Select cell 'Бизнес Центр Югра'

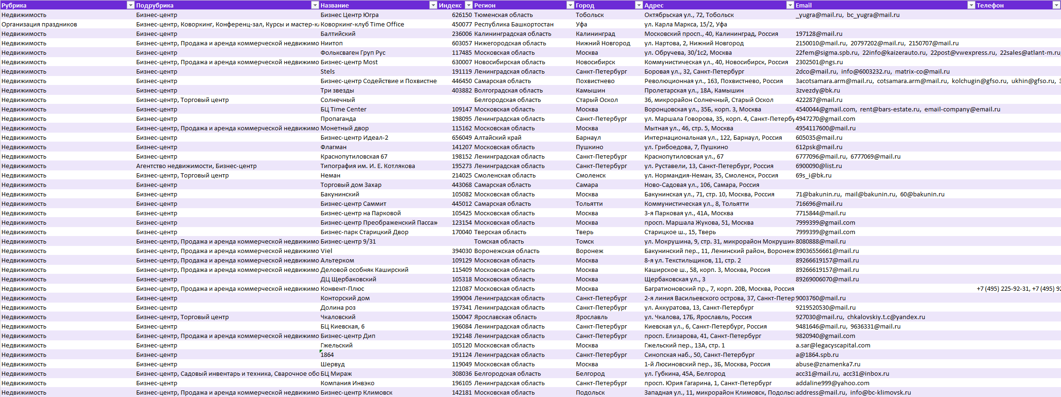pos(378,15)
